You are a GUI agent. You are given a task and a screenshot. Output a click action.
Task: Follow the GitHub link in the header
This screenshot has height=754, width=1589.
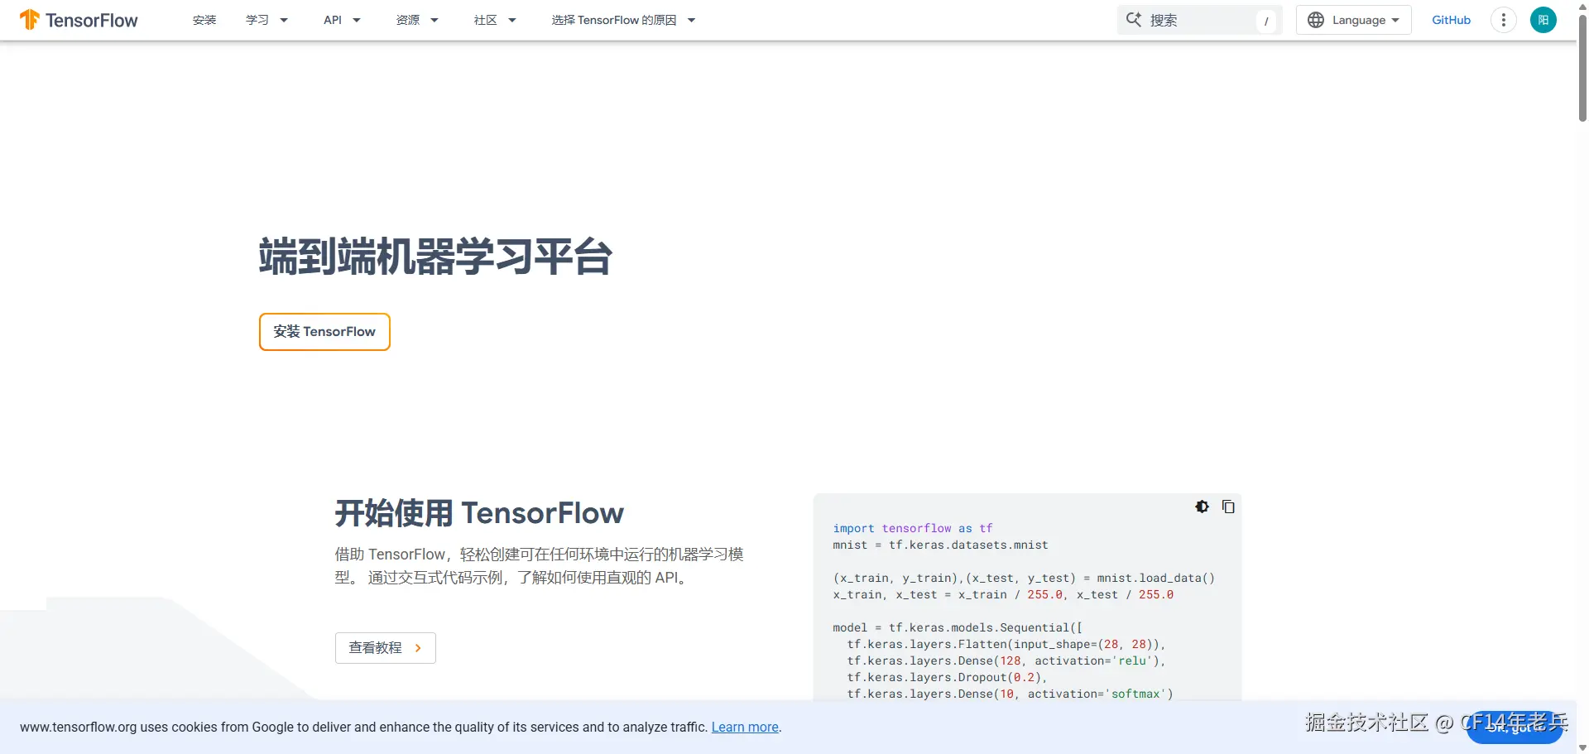1451,20
